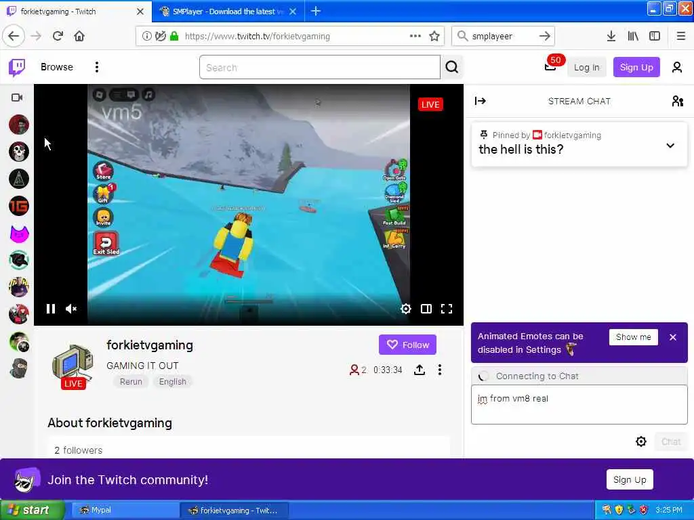Open the browser Downloads arrow icon

tap(611, 36)
